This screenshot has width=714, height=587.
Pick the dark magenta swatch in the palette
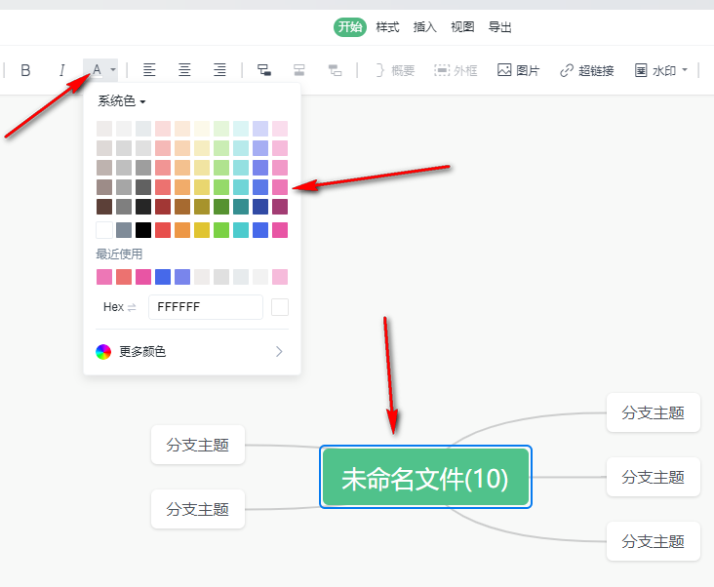280,207
